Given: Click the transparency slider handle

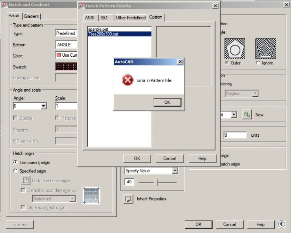Looking at the screenshot, I should [x=156, y=182].
